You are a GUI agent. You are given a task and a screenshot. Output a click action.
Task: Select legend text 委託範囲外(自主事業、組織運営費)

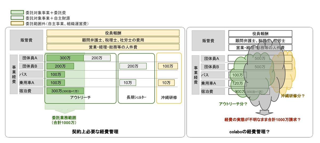tap(57, 24)
